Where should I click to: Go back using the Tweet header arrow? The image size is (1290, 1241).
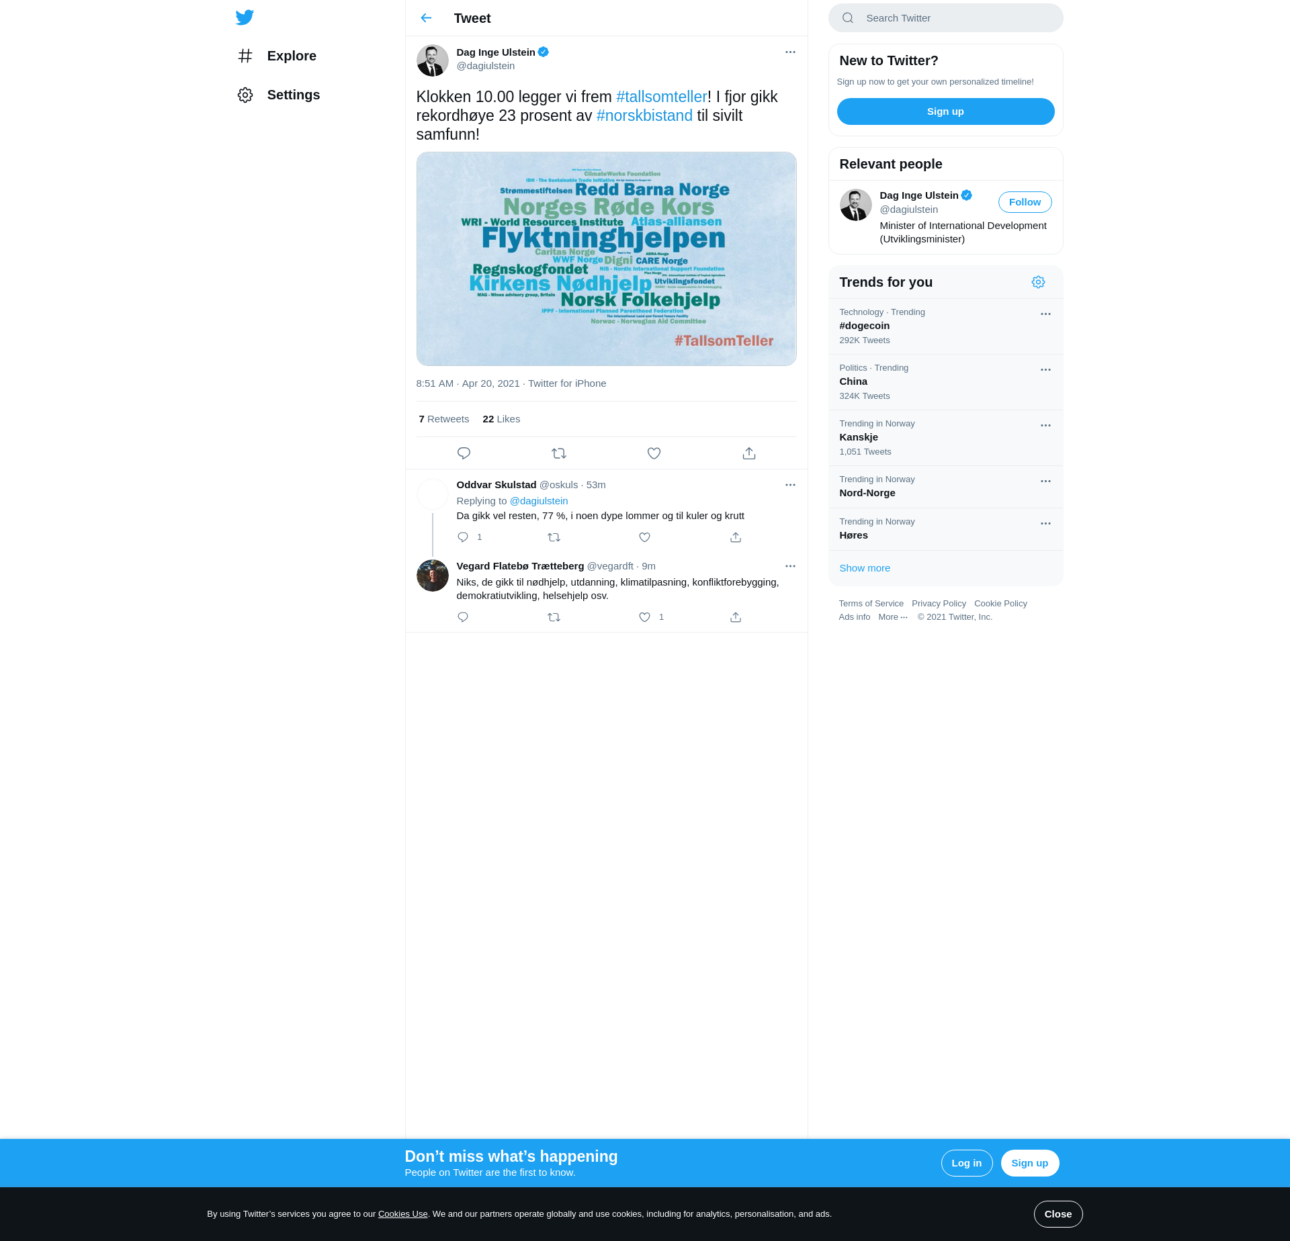tap(426, 18)
